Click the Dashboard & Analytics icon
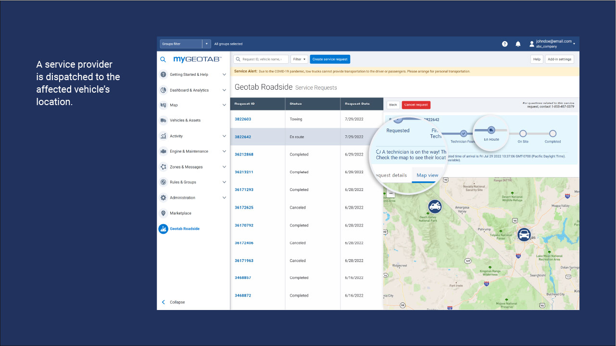This screenshot has width=616, height=346. pos(163,90)
